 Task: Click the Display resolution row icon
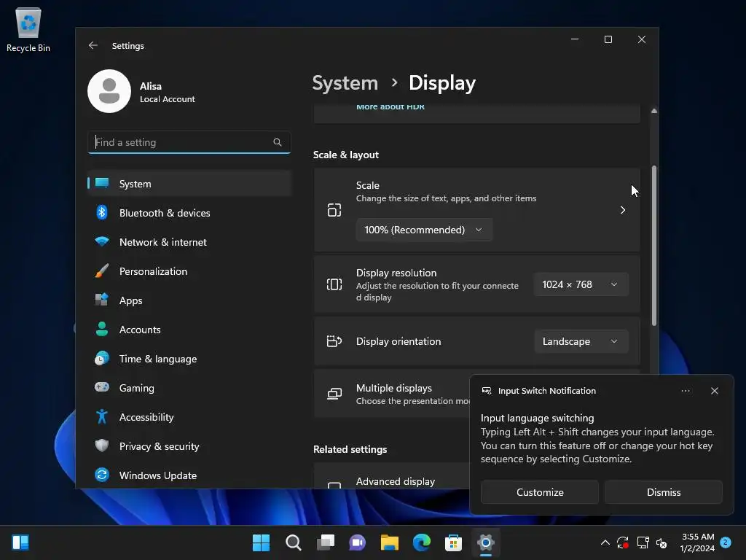334,285
